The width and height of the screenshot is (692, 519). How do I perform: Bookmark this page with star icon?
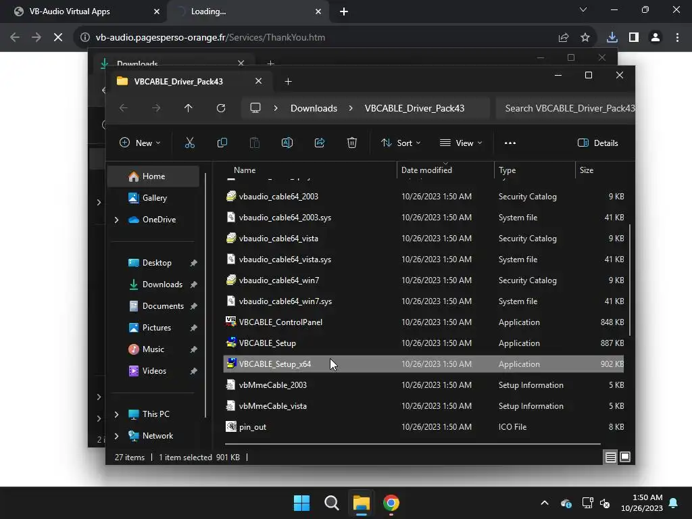tap(585, 38)
